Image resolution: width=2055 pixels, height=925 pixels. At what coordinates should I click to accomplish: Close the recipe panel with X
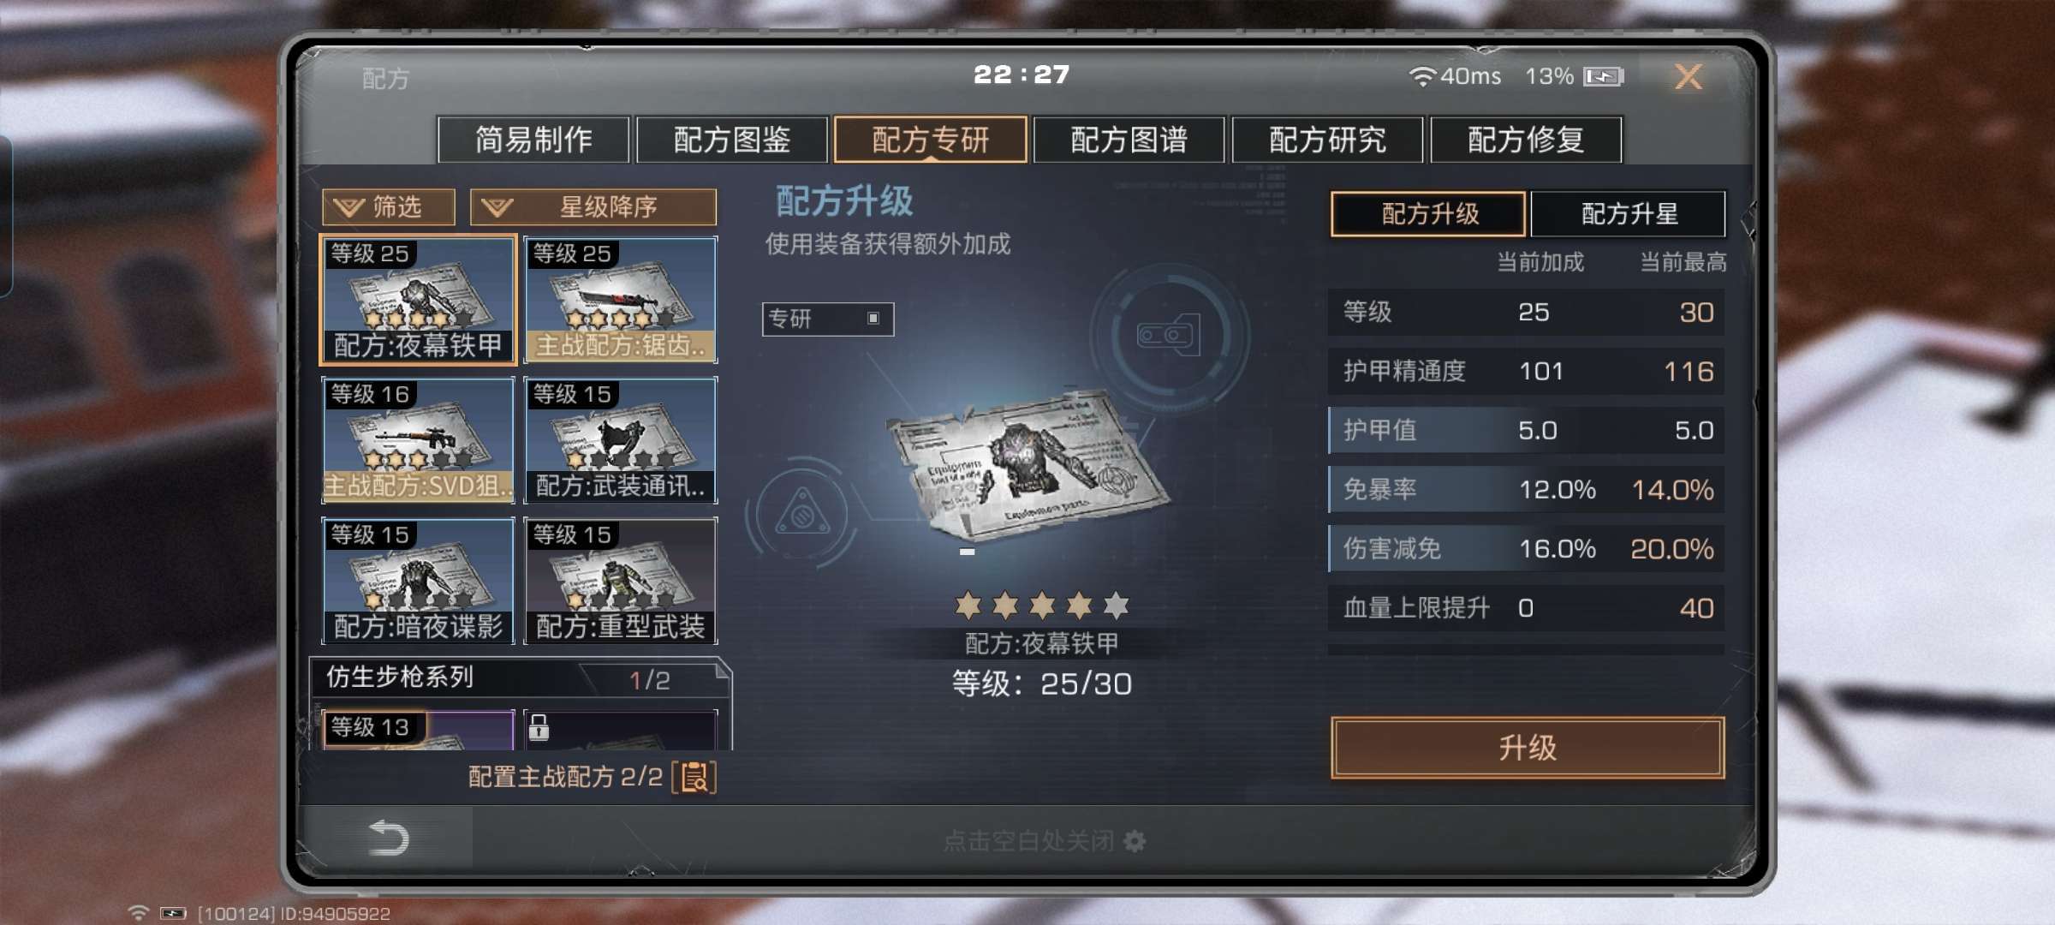[x=1688, y=77]
